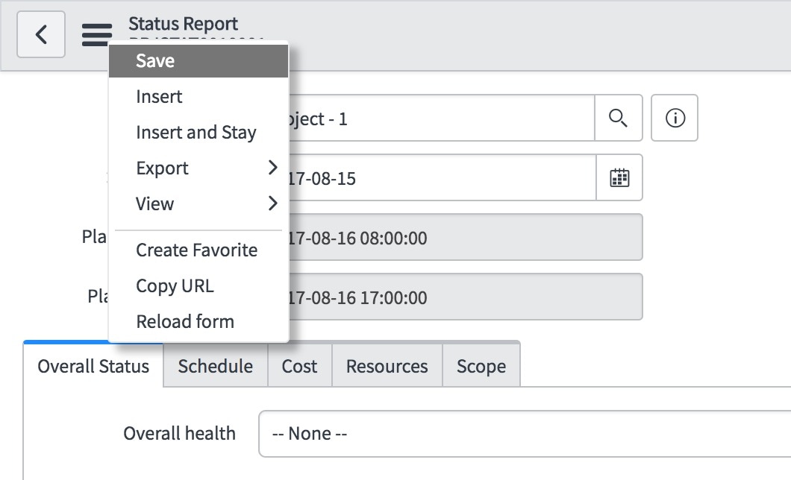Click Create Favorite menu entry

(198, 250)
